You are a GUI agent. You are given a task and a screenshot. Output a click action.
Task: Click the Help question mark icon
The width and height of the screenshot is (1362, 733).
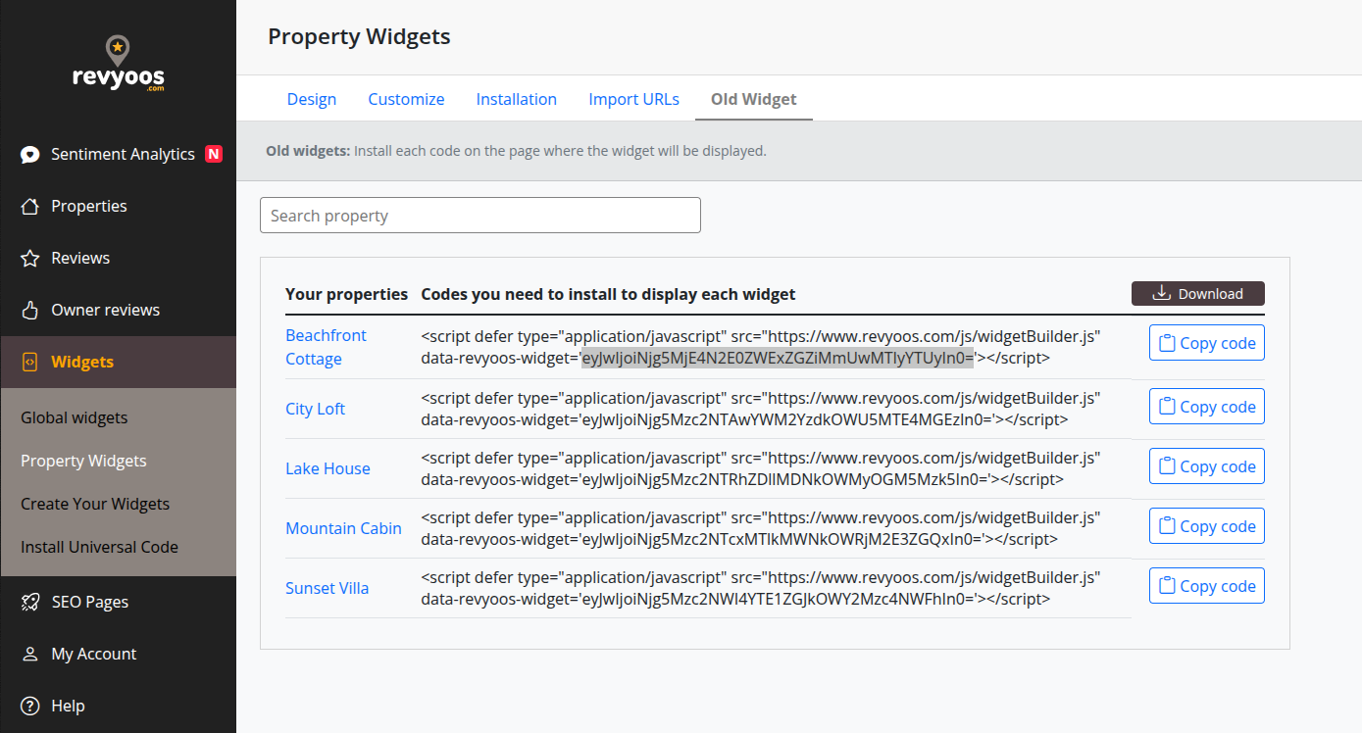tap(30, 706)
